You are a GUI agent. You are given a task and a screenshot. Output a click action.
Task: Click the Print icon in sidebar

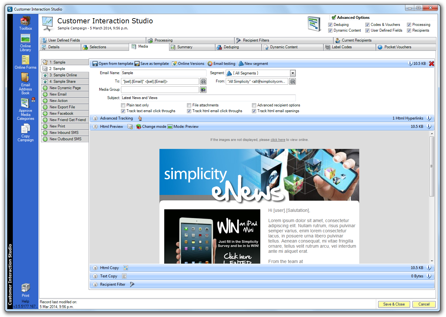tap(26, 288)
